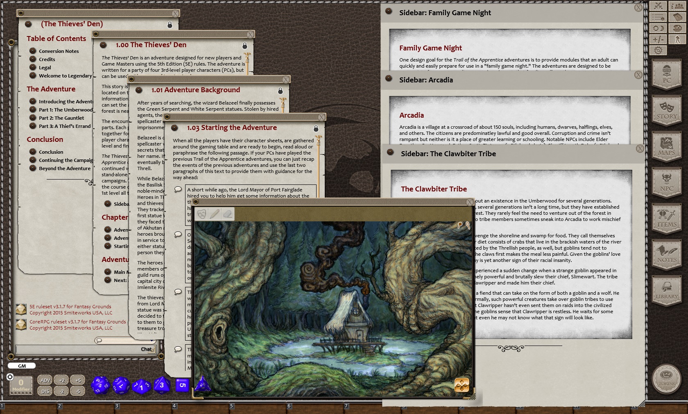Open the GM identity selector next to chat
Viewport: 688px width, 414px height.
21,366
